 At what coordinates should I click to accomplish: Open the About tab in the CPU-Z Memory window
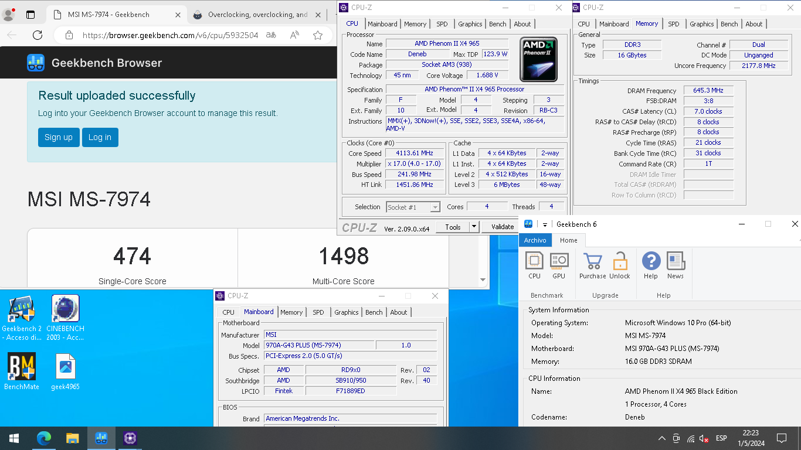[754, 24]
